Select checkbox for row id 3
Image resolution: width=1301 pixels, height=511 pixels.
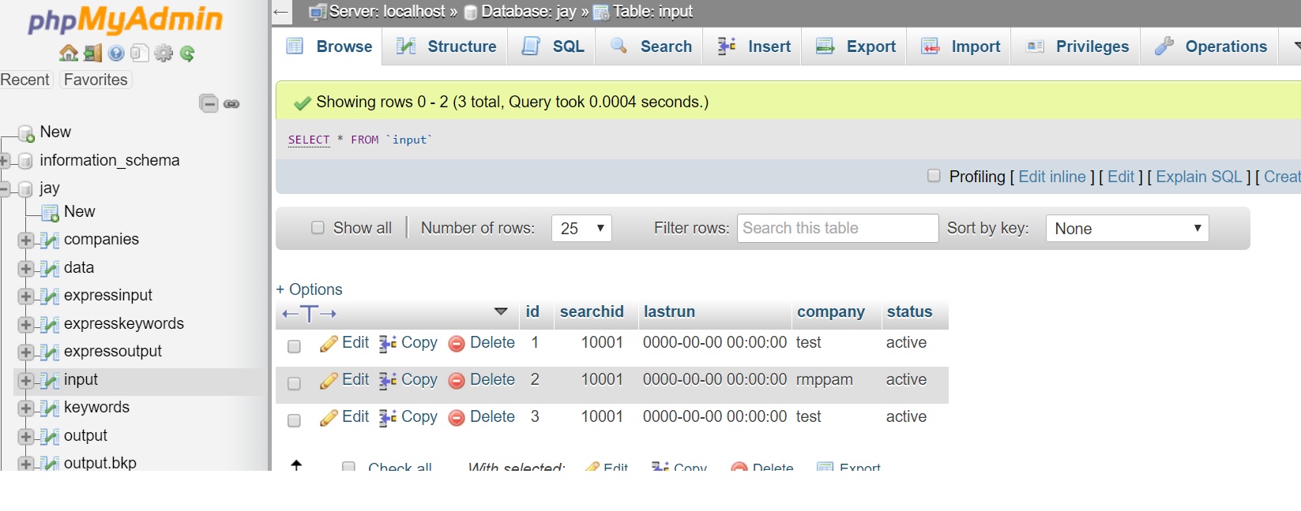pos(294,420)
